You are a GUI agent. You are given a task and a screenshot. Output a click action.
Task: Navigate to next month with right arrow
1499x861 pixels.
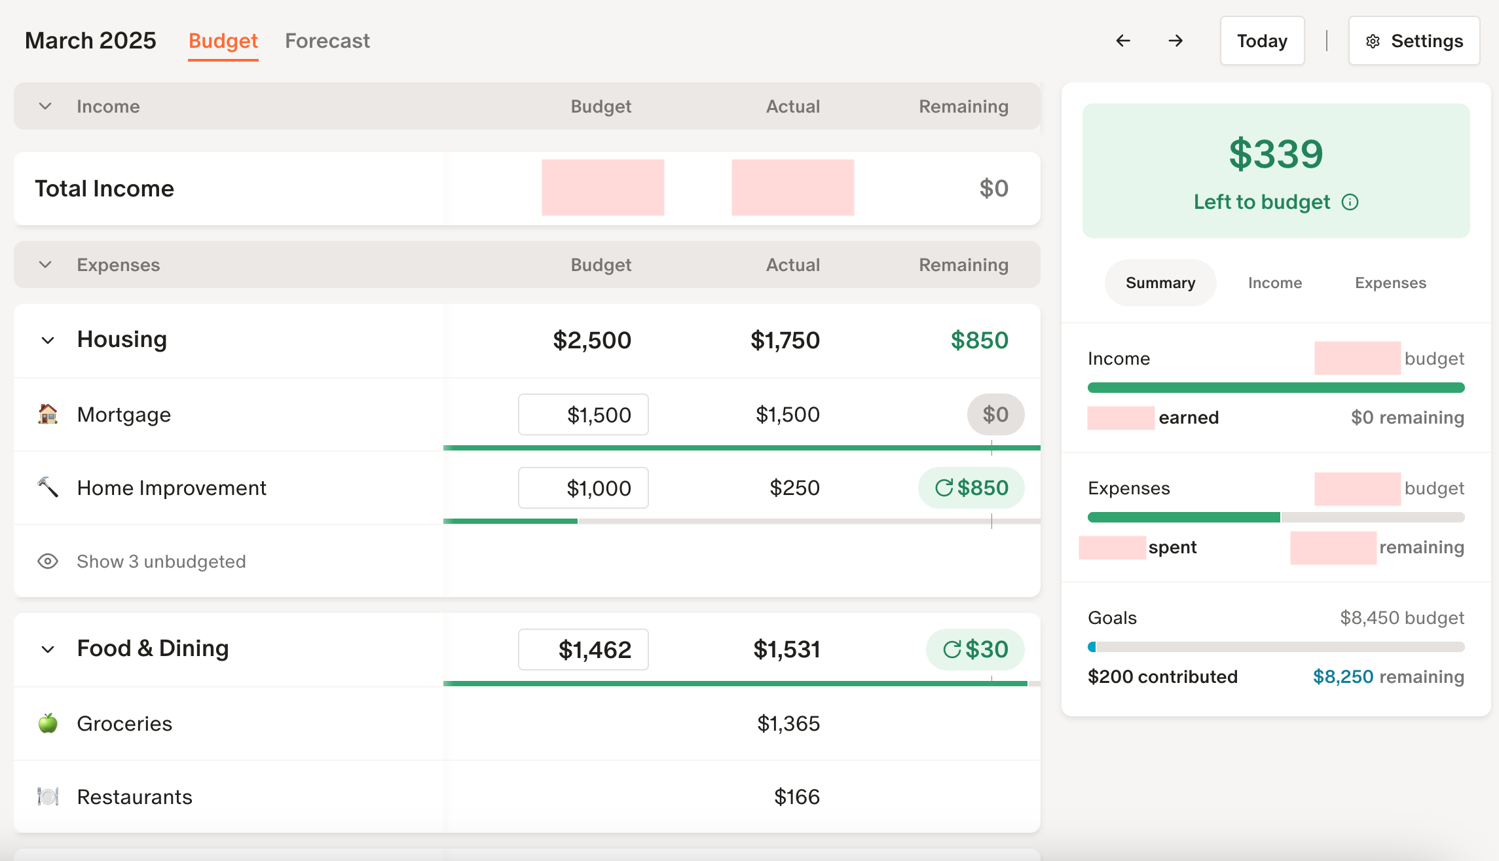[x=1175, y=41]
